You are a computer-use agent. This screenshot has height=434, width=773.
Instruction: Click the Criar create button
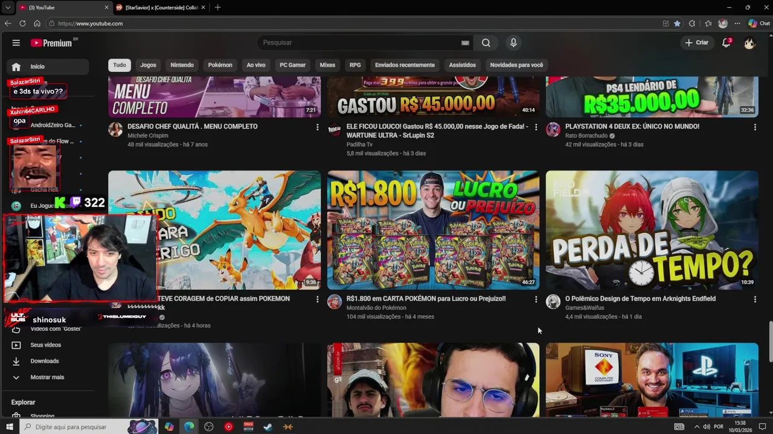tap(696, 43)
